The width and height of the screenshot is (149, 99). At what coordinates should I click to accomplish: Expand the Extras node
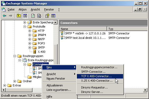[4, 85]
